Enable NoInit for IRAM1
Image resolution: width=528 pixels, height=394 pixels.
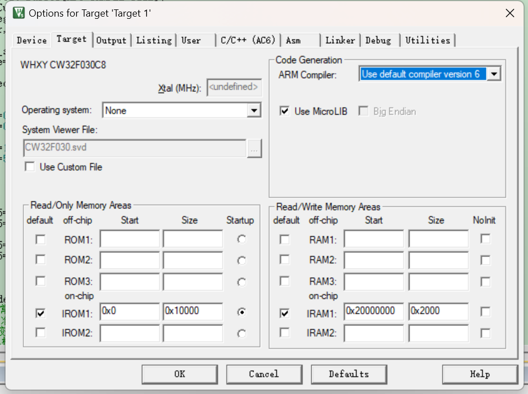tap(485, 312)
